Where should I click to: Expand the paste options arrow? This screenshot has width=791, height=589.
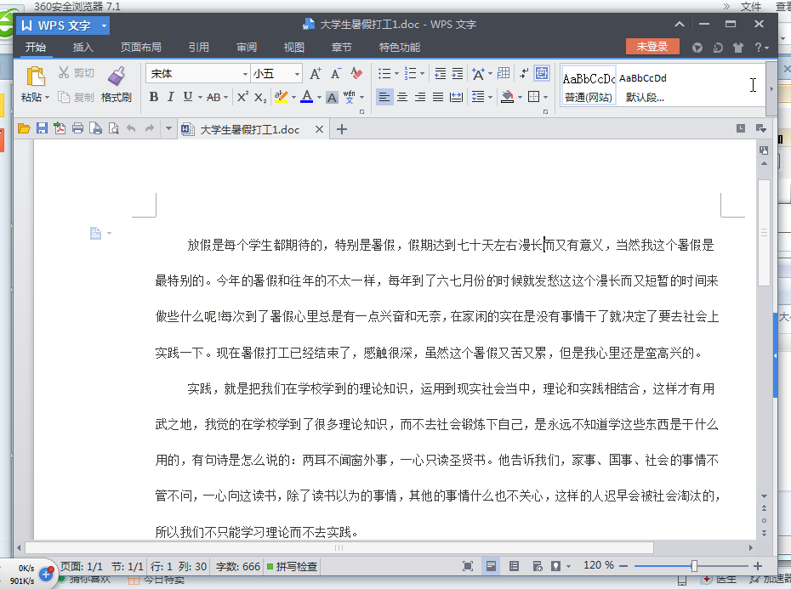click(47, 98)
